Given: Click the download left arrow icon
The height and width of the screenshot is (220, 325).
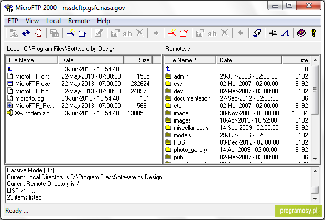Looking at the screenshot, I should (x=241, y=33).
